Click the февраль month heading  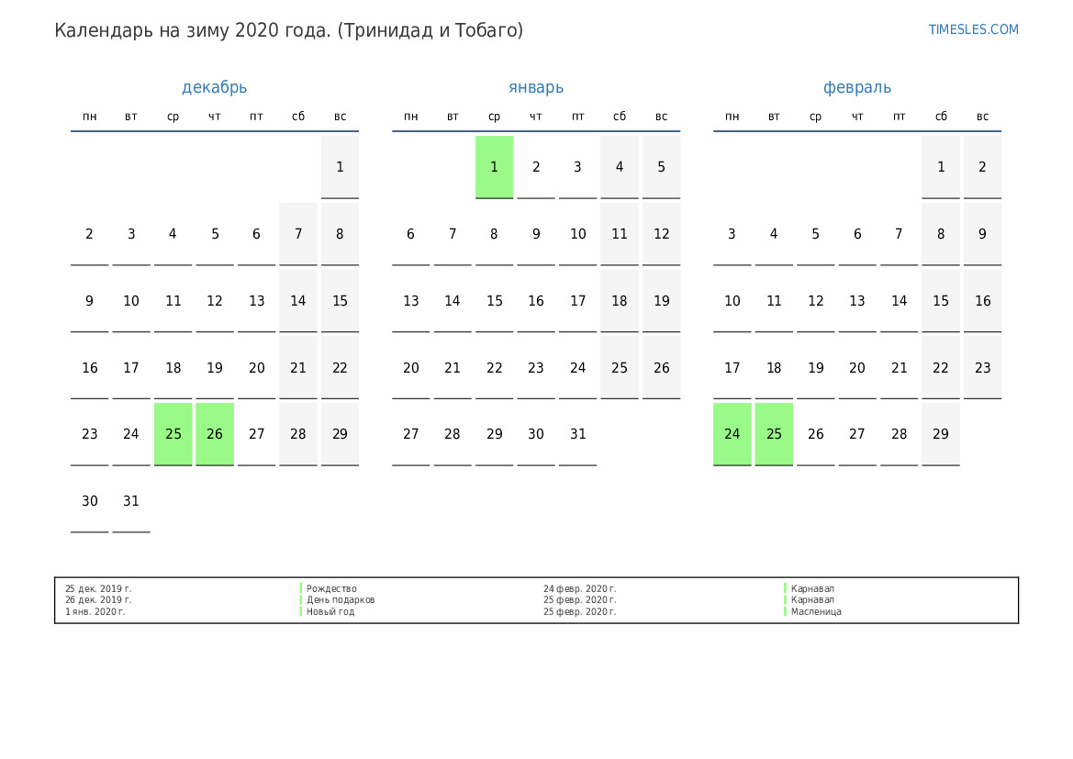coord(856,87)
